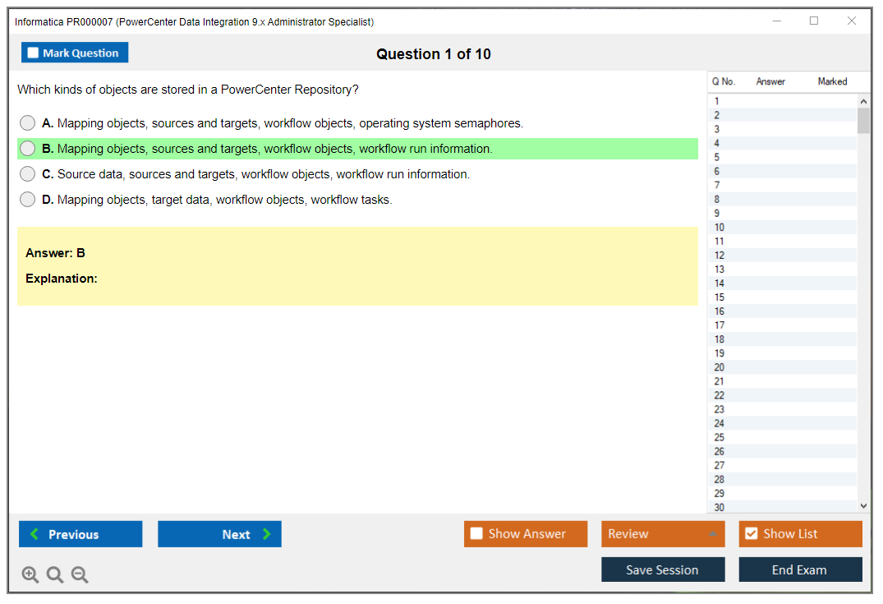Select answer option A radio button
This screenshot has width=883, height=604.
[x=27, y=123]
